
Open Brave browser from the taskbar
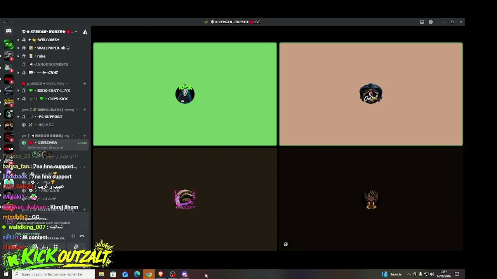(161, 274)
